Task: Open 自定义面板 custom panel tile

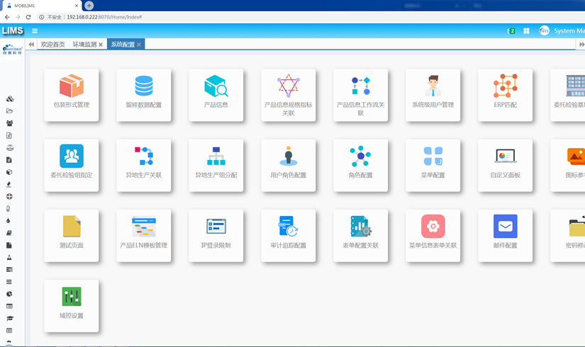Action: [505, 166]
